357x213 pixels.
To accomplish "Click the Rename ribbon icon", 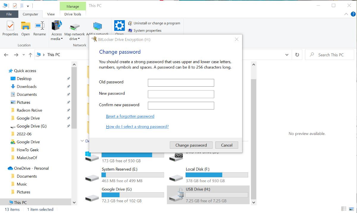I will 40,26.
